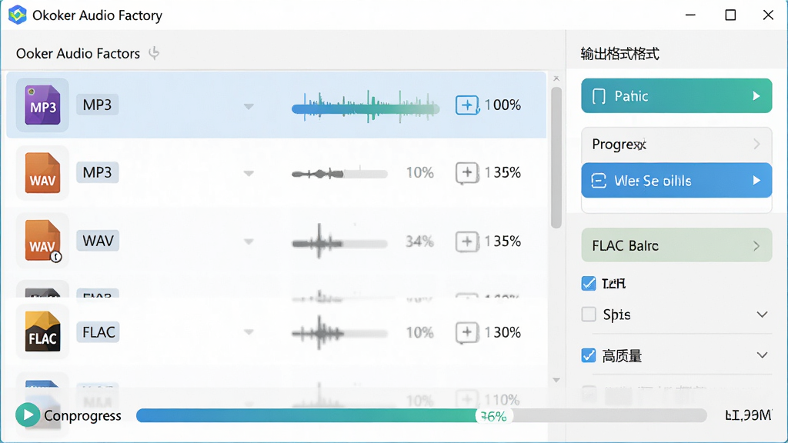788x443 pixels.
Task: Expand the Progrex item chevron
Action: 757,145
